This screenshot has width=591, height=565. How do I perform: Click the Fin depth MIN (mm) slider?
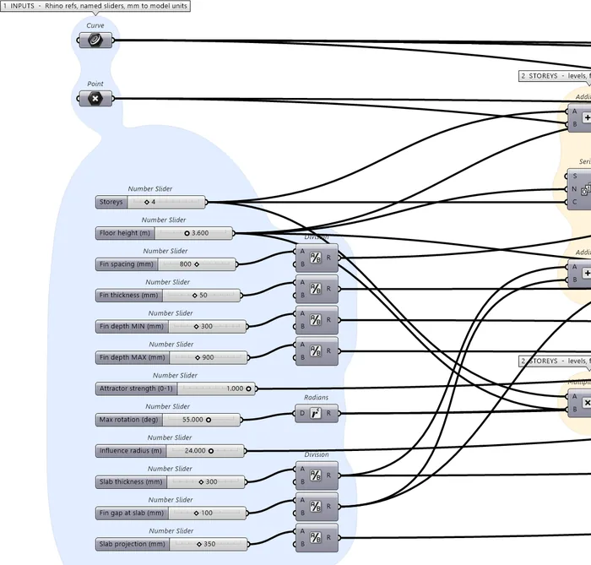[171, 326]
